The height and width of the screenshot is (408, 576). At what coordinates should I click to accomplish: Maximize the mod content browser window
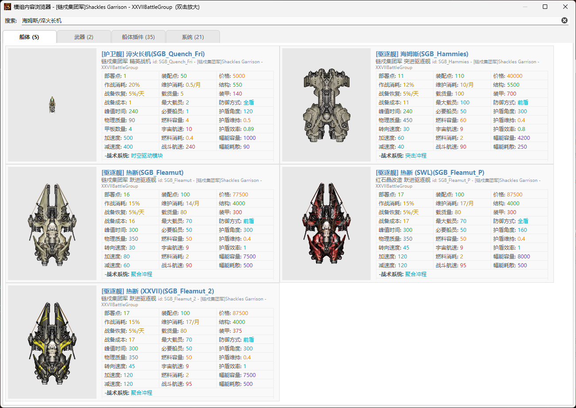[x=545, y=7]
